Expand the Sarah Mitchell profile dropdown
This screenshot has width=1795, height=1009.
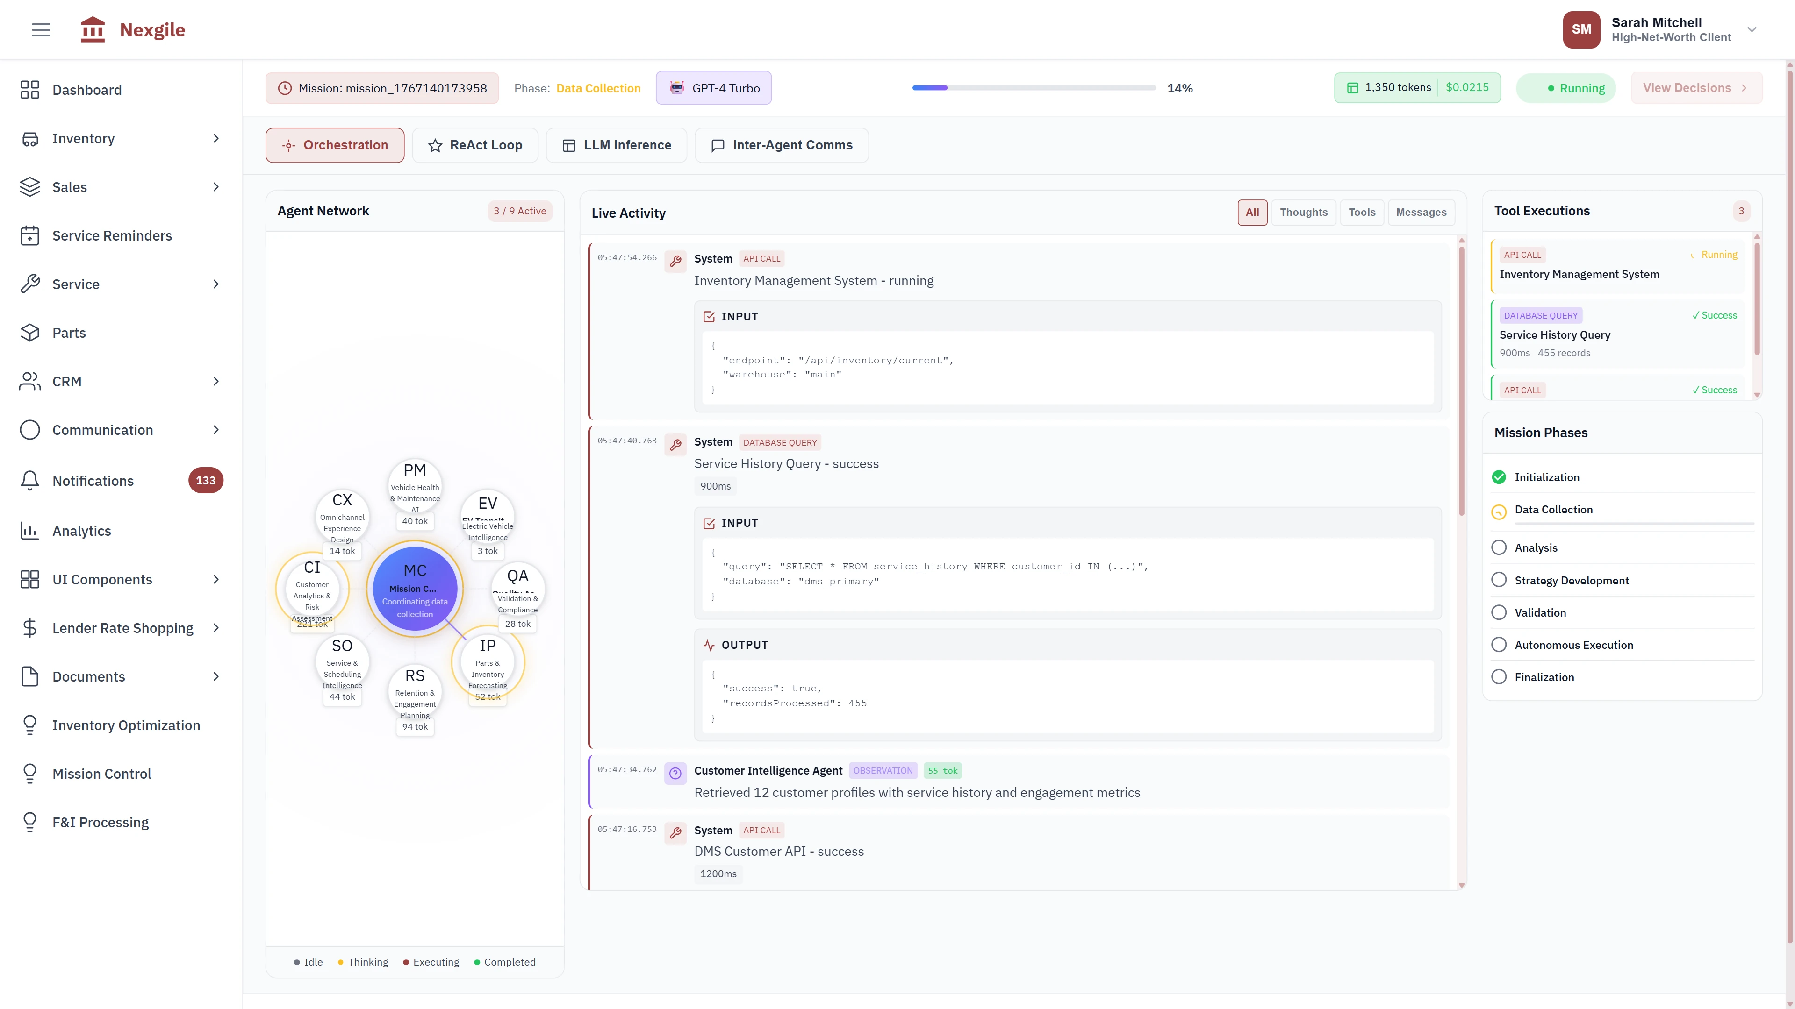point(1751,29)
